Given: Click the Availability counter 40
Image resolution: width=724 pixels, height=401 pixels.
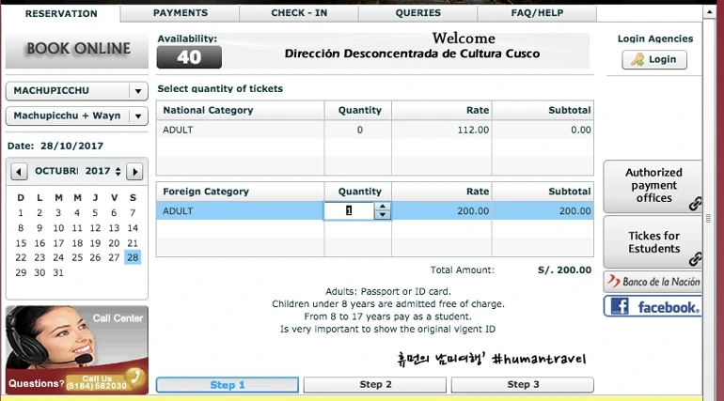Looking at the screenshot, I should 189,57.
